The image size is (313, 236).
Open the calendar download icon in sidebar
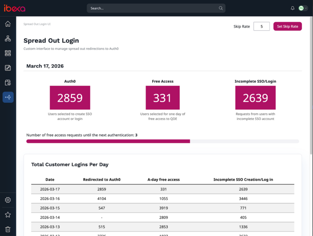8,83
